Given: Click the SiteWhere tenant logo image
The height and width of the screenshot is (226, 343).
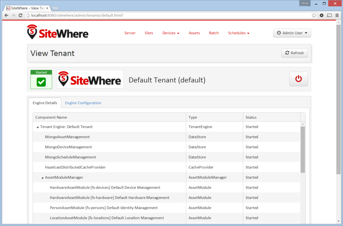Looking at the screenshot, I should pyautogui.click(x=90, y=79).
